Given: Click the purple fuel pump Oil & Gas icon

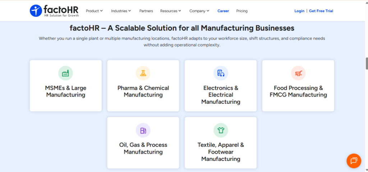Looking at the screenshot, I should 143,130.
